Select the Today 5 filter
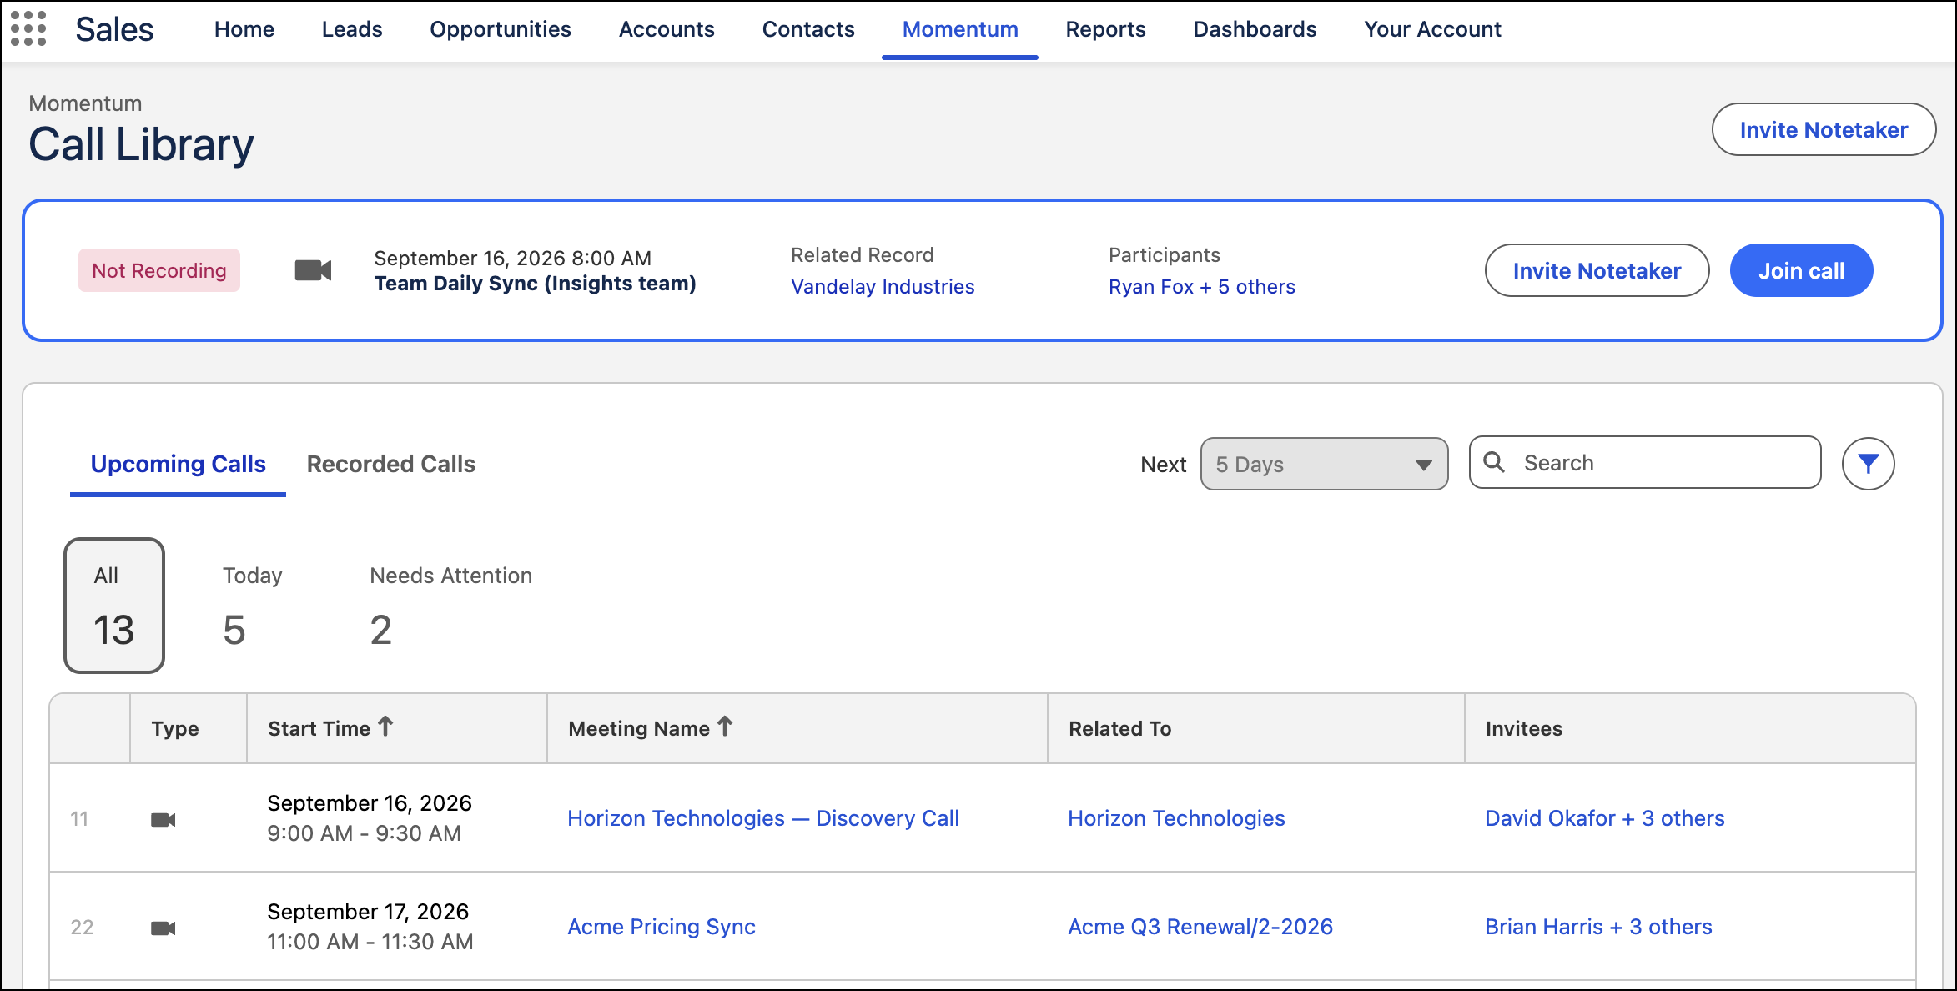 pyautogui.click(x=252, y=607)
